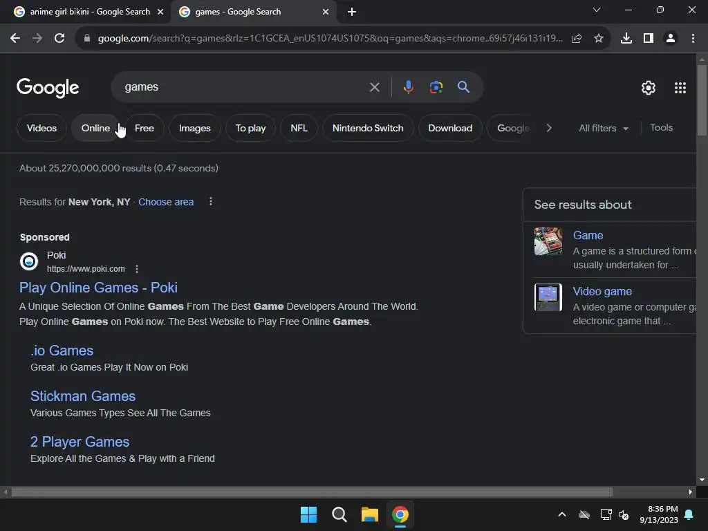Click Video game thumbnail image
Viewport: 708px width, 531px height.
coord(548,297)
